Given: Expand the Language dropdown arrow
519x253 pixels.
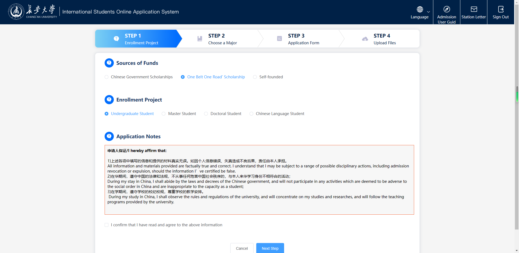Looking at the screenshot, I should 428,12.
